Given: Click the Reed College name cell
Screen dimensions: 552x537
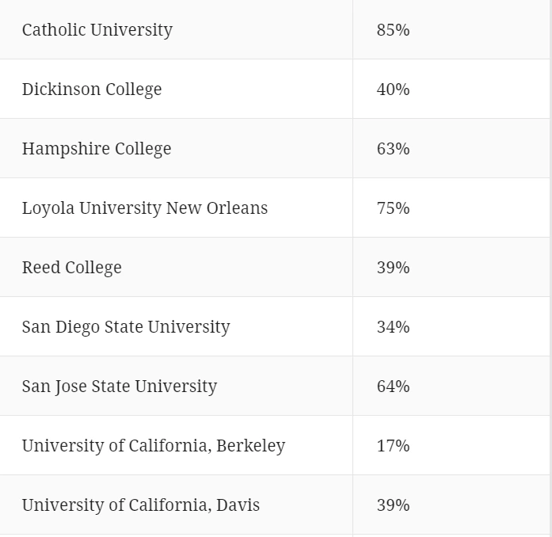Looking at the screenshot, I should pyautogui.click(x=72, y=268).
